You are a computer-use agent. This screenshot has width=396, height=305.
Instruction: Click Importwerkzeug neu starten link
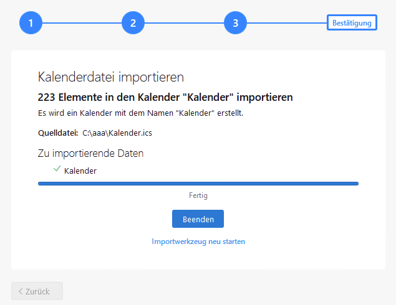(198, 242)
